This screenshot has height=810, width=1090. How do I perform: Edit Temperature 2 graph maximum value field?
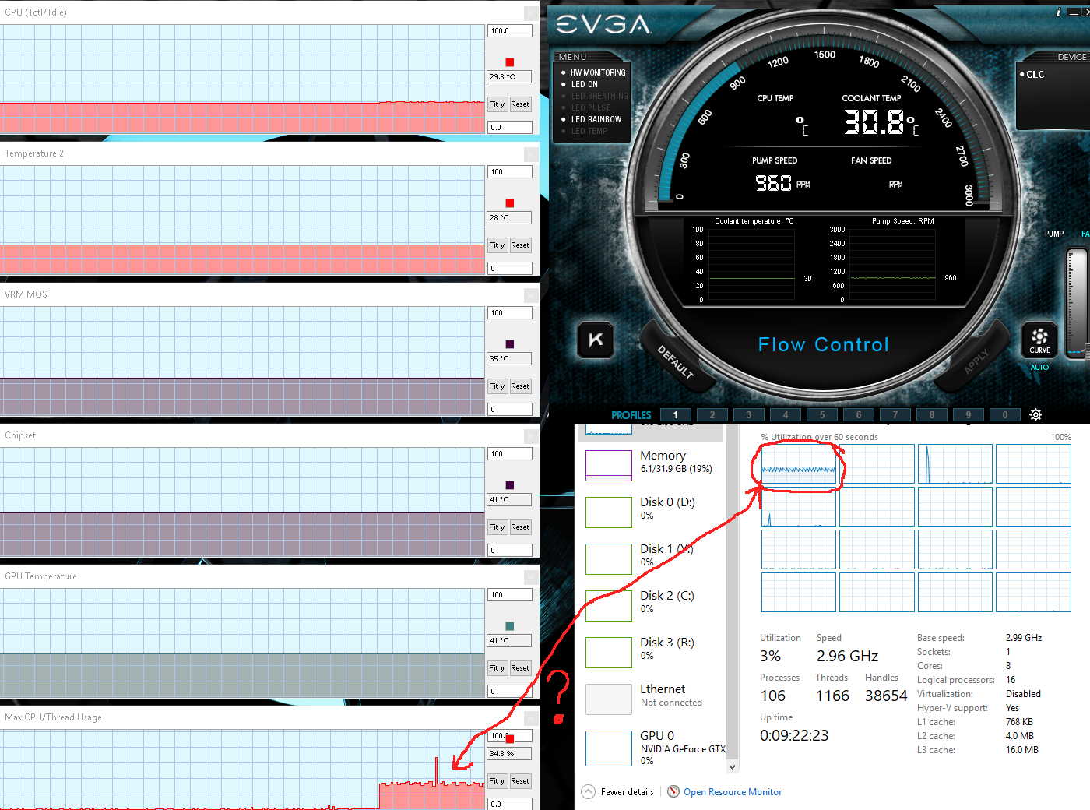pyautogui.click(x=510, y=172)
